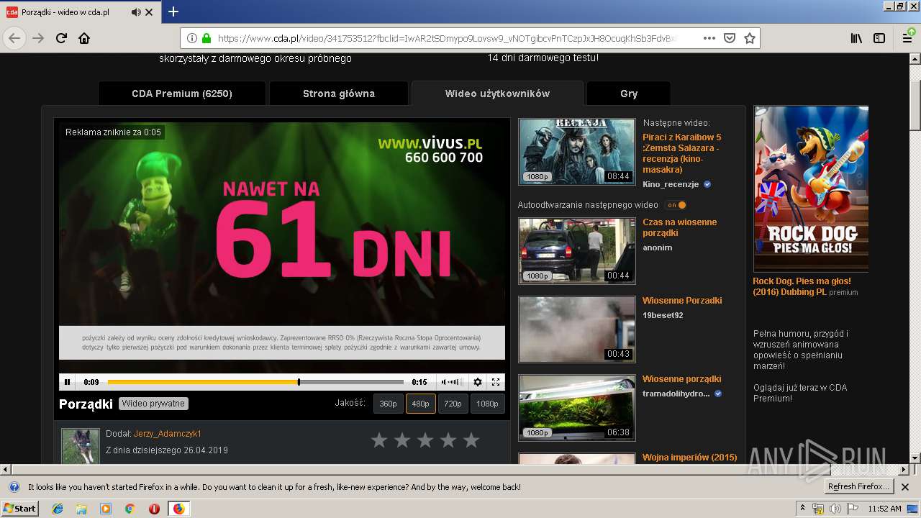The image size is (921, 518).
Task: Open 'Rock Dog. Pies ma głos!' title link
Action: coord(802,286)
